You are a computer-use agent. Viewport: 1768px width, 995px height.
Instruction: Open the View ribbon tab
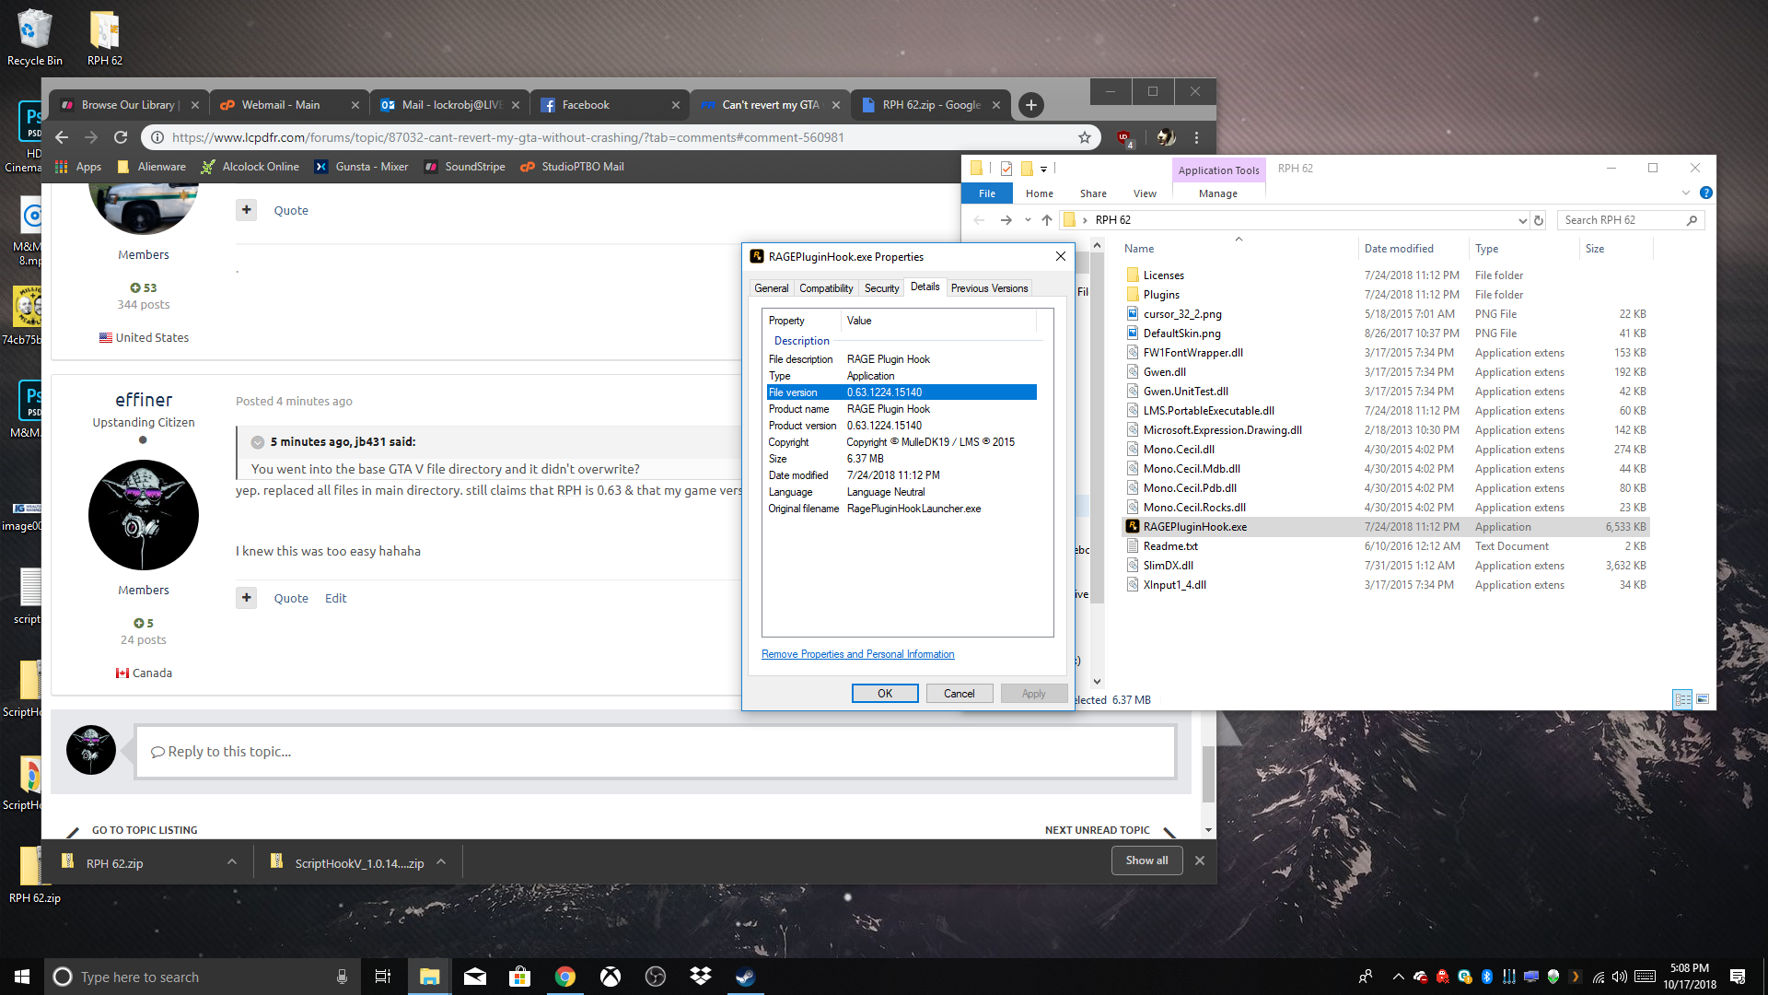(x=1145, y=193)
